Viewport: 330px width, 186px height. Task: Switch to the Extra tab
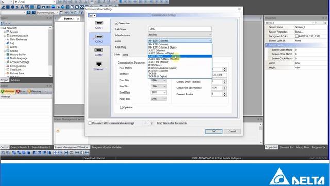(125, 55)
